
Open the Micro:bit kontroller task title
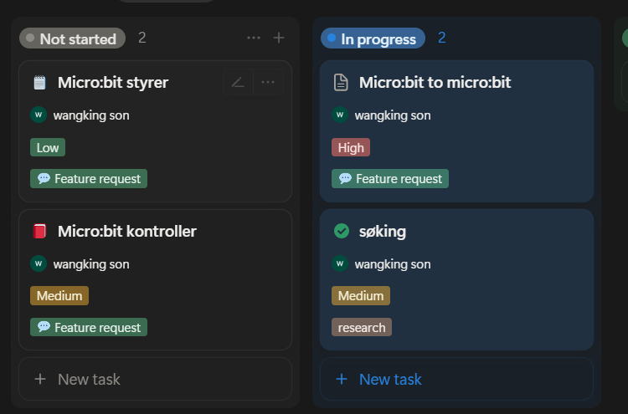[x=127, y=231]
